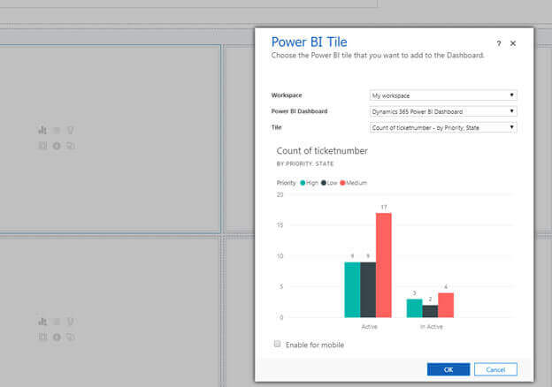Click the red In Active bar labeled 4
The width and height of the screenshot is (552, 387).
[x=446, y=306]
